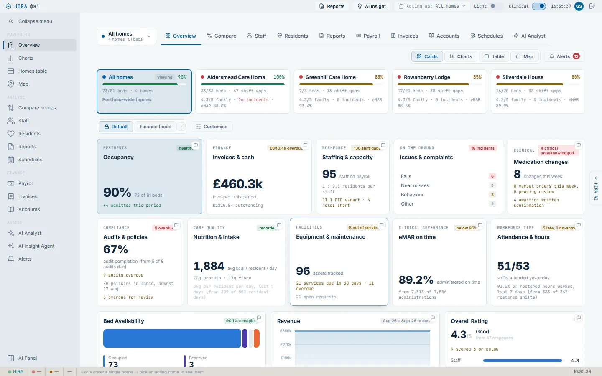This screenshot has width=602, height=376.
Task: Click the Falls incidents row
Action: tap(448, 176)
